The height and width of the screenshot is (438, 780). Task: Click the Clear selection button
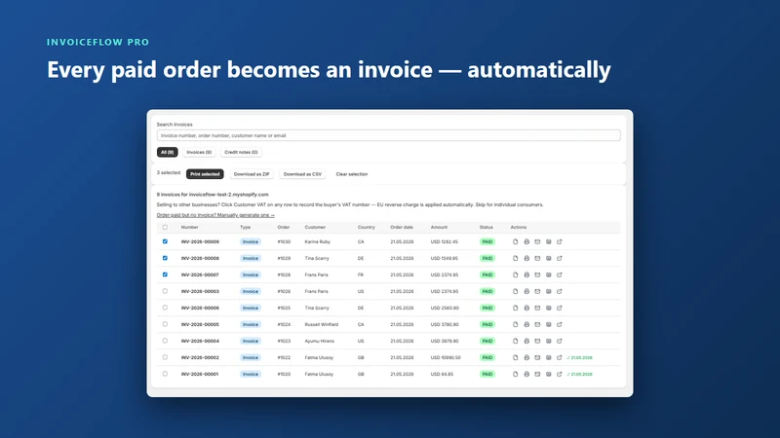(x=352, y=174)
